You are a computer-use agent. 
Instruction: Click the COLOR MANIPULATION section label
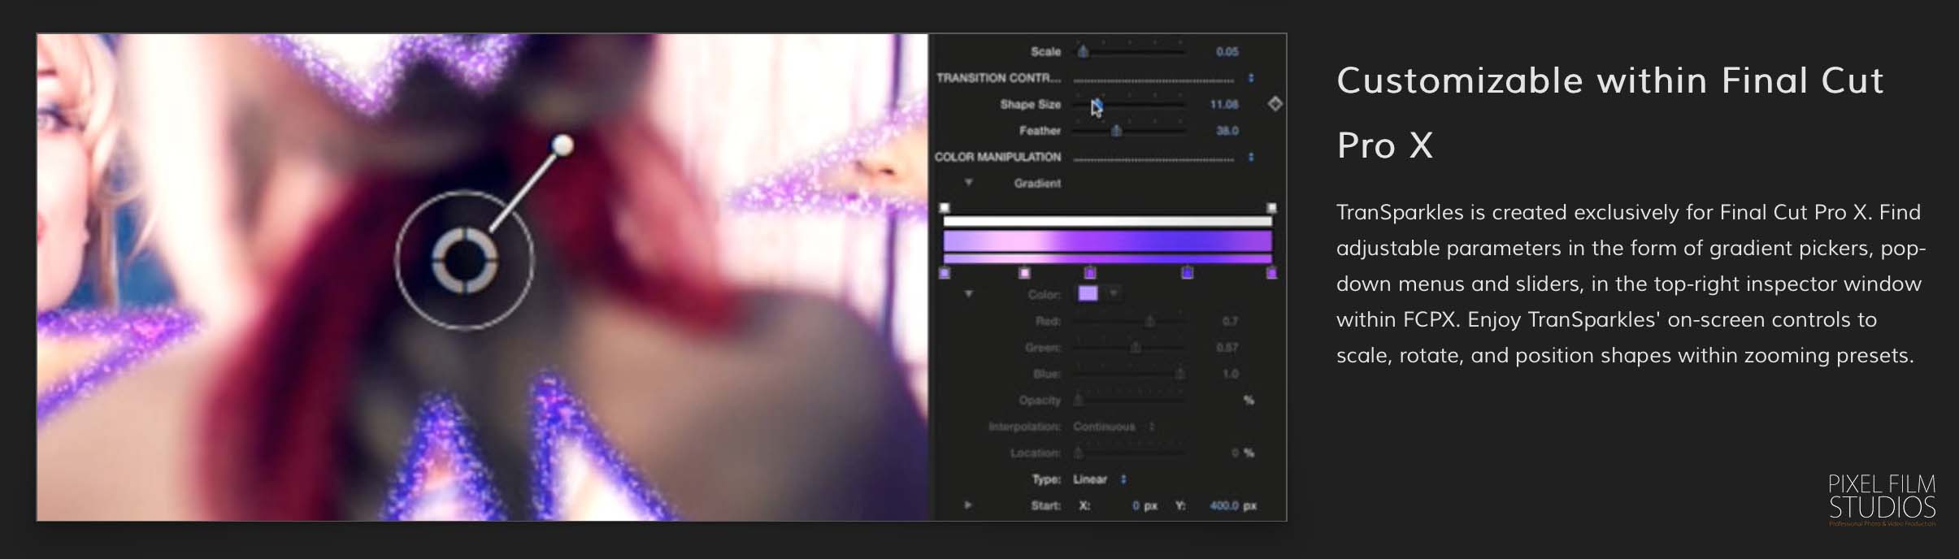click(x=997, y=157)
